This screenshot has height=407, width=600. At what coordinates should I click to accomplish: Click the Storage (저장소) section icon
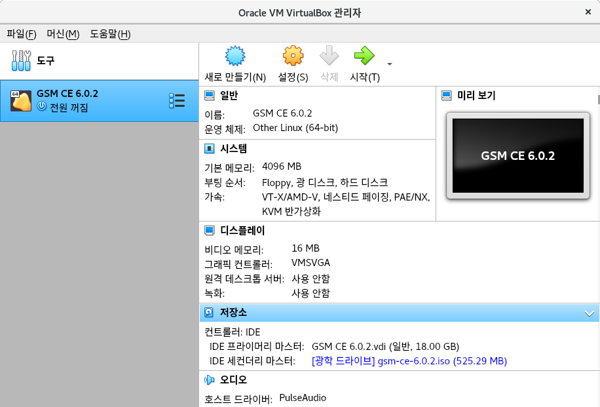point(208,313)
